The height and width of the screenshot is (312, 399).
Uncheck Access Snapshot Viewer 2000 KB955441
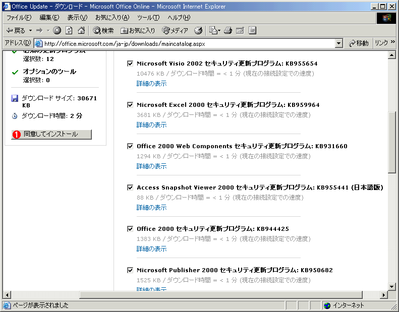tap(130, 188)
